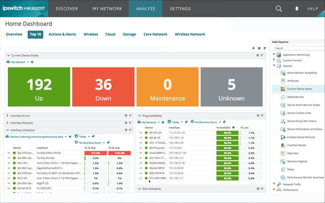The image size is (325, 203).
Task: Expand Custom Content tree node
Action: pos(274,60)
